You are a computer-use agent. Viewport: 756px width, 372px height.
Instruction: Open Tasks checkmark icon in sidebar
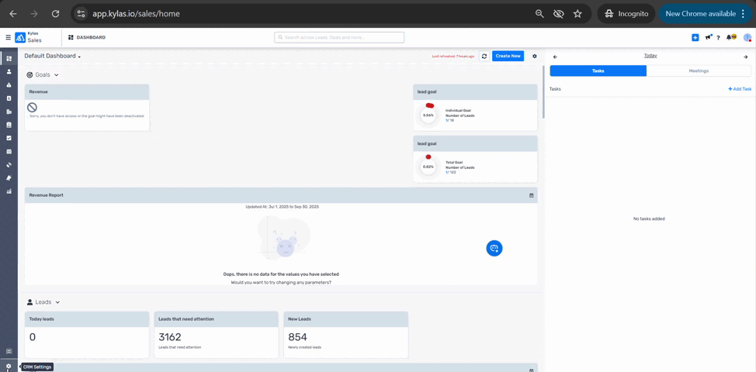point(9,138)
